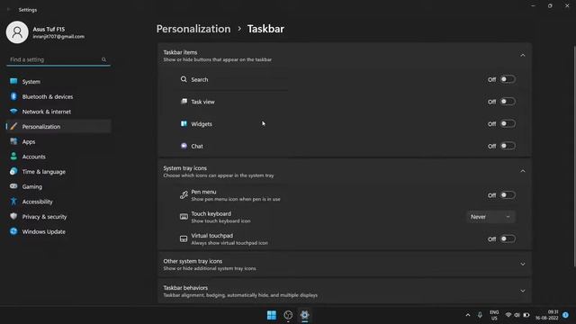Open the Gaming controller icon
This screenshot has height=324, width=576.
click(13, 186)
